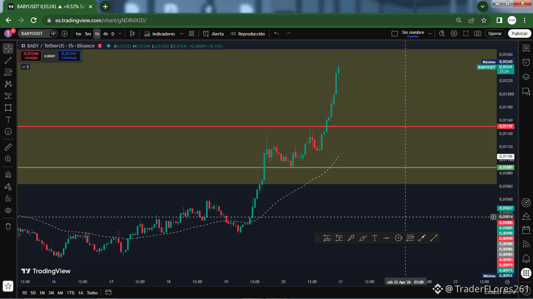The image size is (533, 299).
Task: Open the Fibonacci retracement tools
Action: coord(8,72)
